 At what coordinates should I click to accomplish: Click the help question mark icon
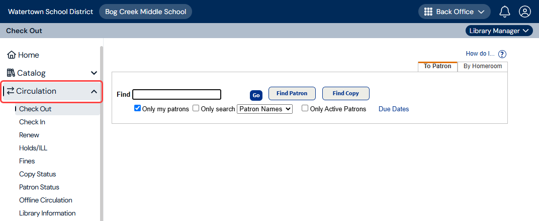[x=502, y=54]
